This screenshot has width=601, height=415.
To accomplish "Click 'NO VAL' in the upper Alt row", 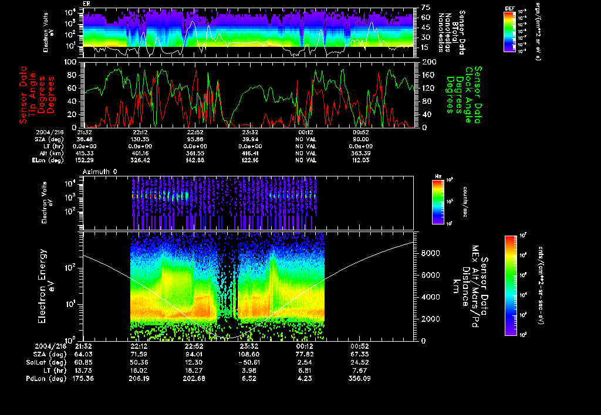I will (x=305, y=153).
